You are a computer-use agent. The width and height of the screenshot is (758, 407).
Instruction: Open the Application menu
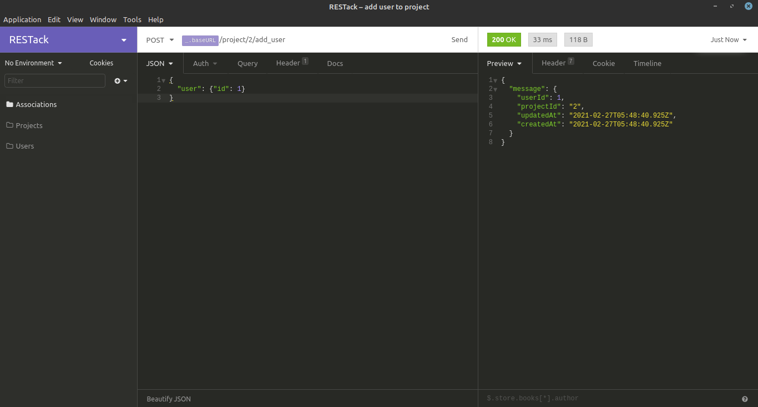coord(22,19)
